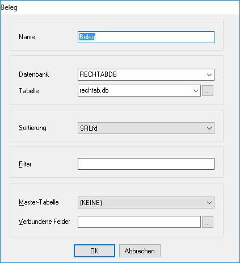This screenshot has width=240, height=263.
Task: Click the Beleg dialog title bar
Action: tap(120, 7)
